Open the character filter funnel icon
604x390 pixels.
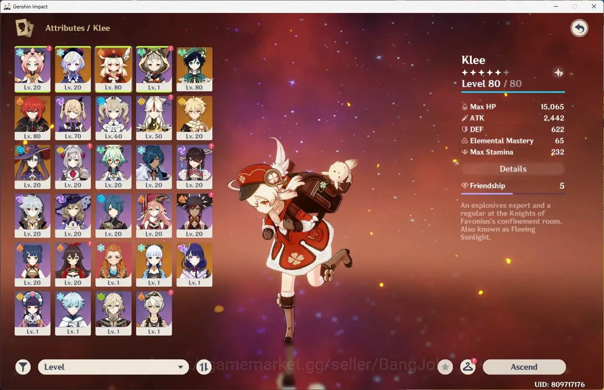tap(23, 367)
